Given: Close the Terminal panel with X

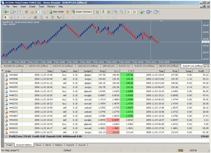Looking at the screenshot, I should click(2, 70).
